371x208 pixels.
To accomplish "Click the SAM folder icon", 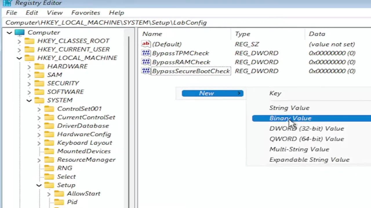I will tap(39, 75).
